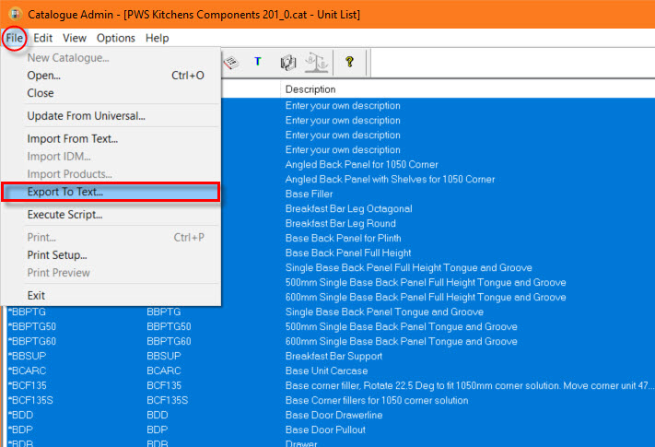The width and height of the screenshot is (655, 447).
Task: Click 'Breakfast Bar Leg Round' description
Action: (341, 223)
